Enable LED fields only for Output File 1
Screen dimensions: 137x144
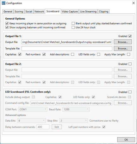point(99,54)
